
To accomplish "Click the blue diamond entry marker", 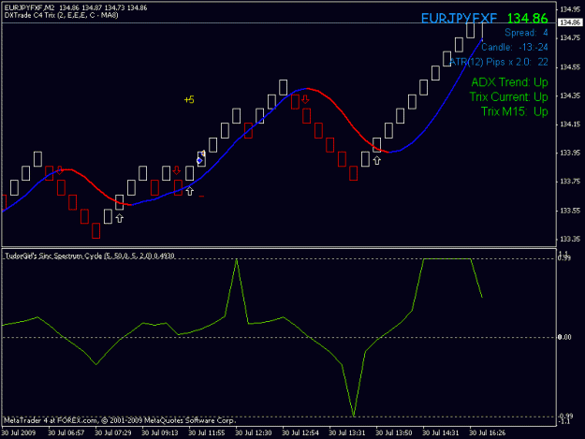I will click(x=199, y=160).
